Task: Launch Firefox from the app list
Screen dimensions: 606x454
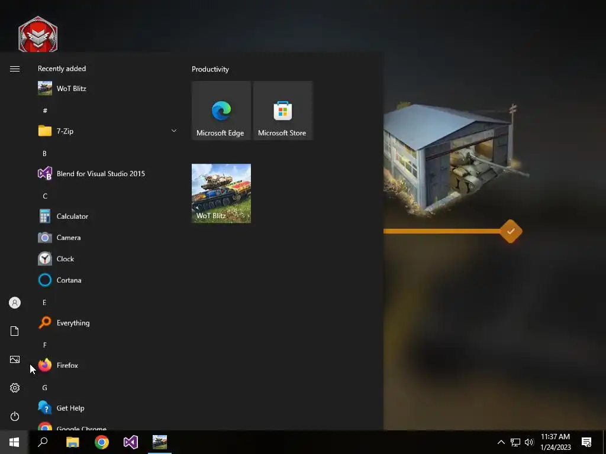Action: click(x=107, y=365)
